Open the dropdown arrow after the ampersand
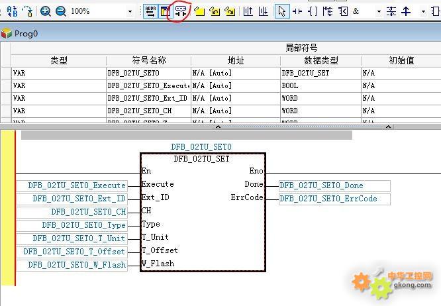Screen dimensions: 441x306 pos(379,12)
